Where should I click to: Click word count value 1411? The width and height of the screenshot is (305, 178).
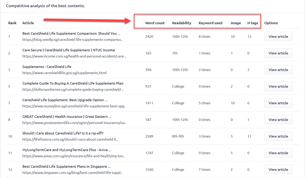pyautogui.click(x=149, y=103)
